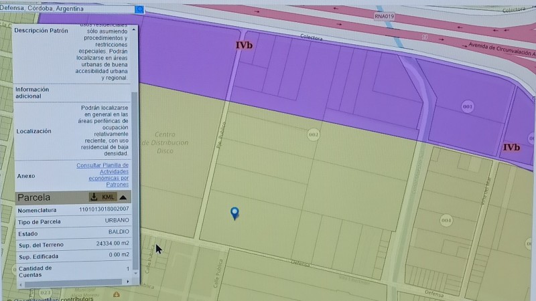Image resolution: width=536 pixels, height=301 pixels.
Task: Click the Centro de Distribucion Disco label
Action: pyautogui.click(x=165, y=142)
